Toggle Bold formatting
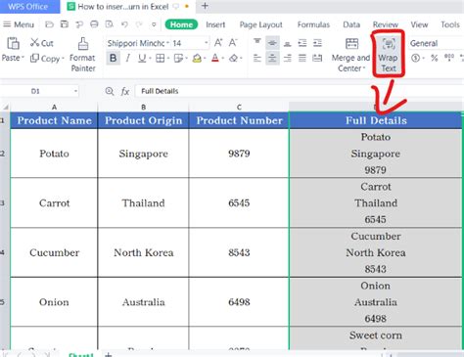Viewport: 464px width, 357px height. pos(113,59)
